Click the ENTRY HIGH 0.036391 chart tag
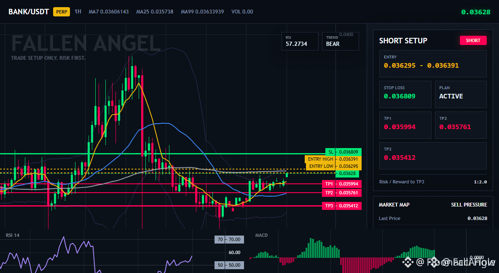499x273 pixels. coord(333,159)
